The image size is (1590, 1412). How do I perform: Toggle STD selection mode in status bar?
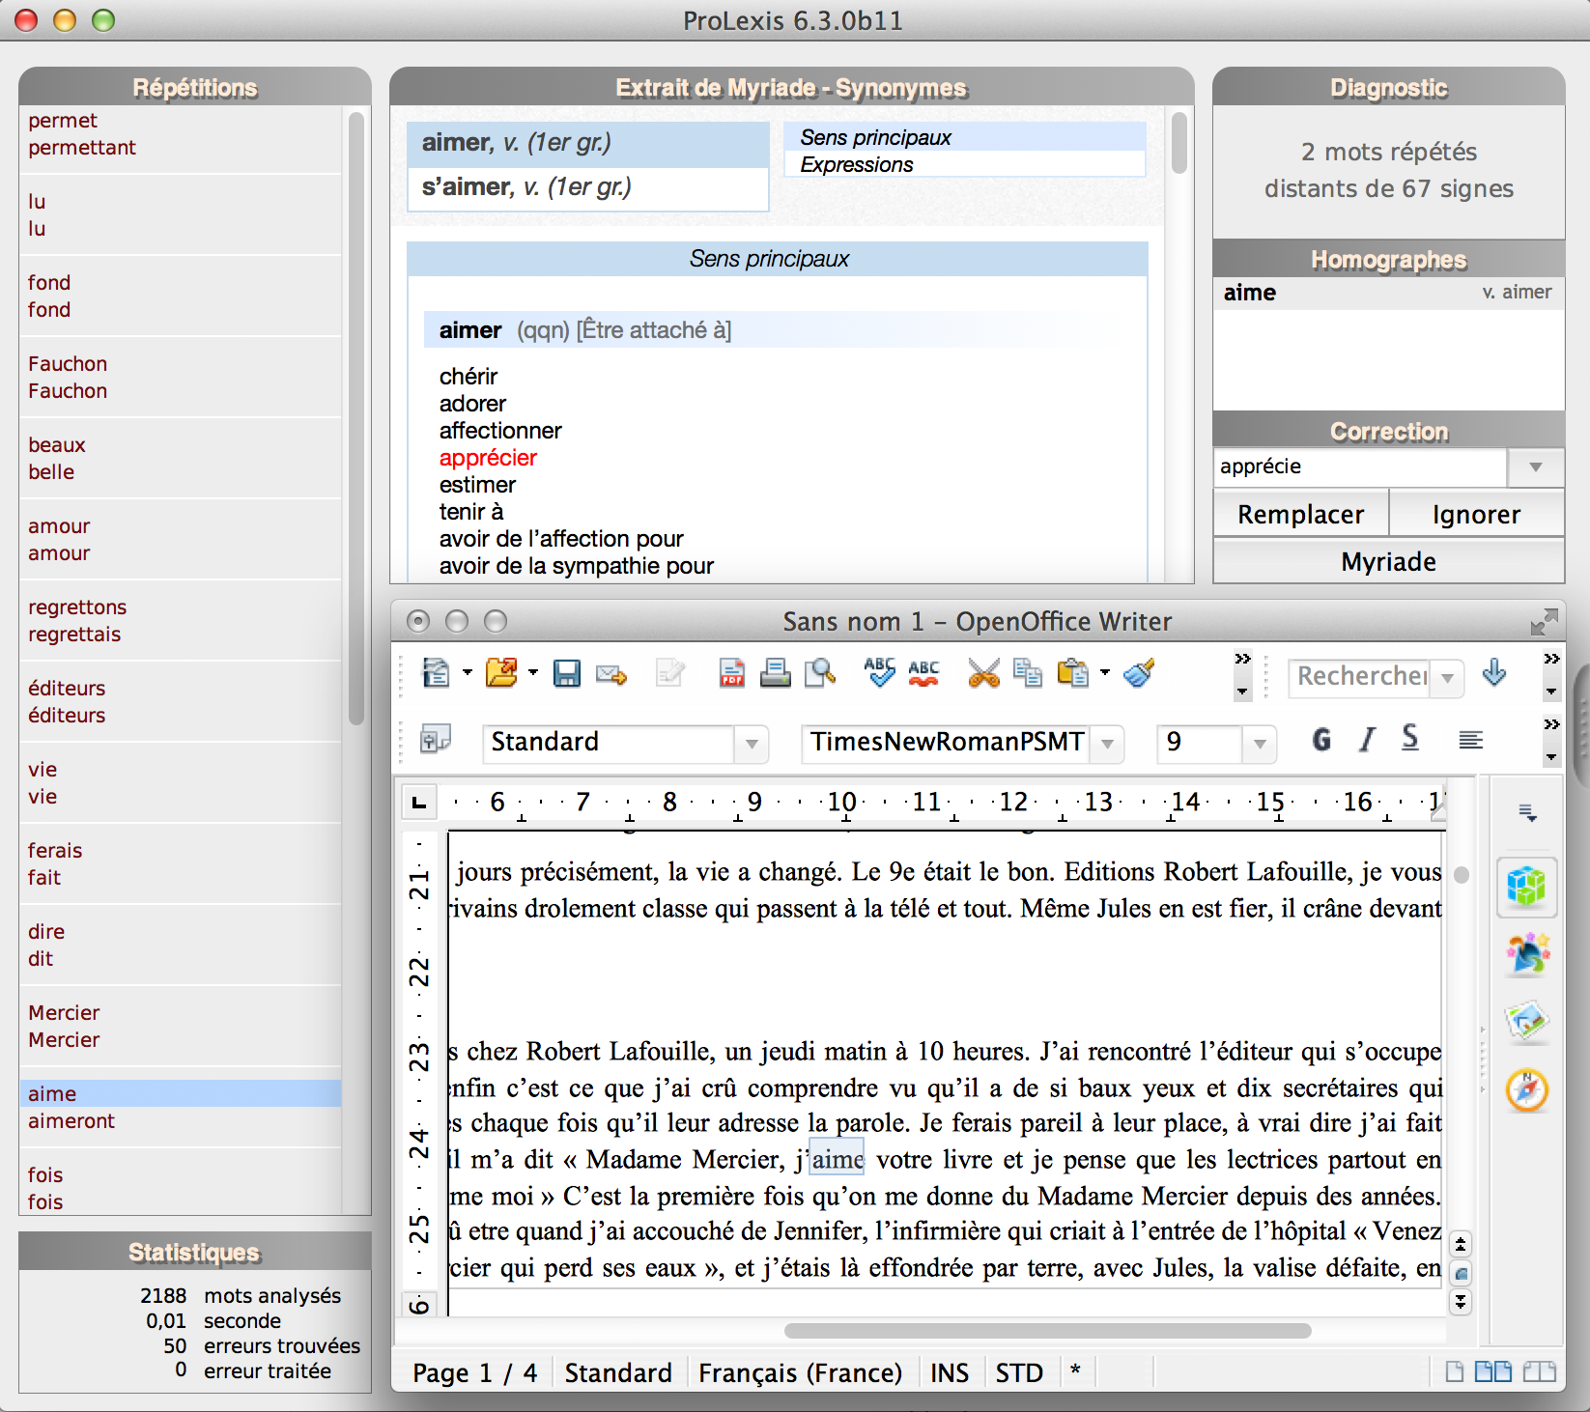coord(1018,1372)
